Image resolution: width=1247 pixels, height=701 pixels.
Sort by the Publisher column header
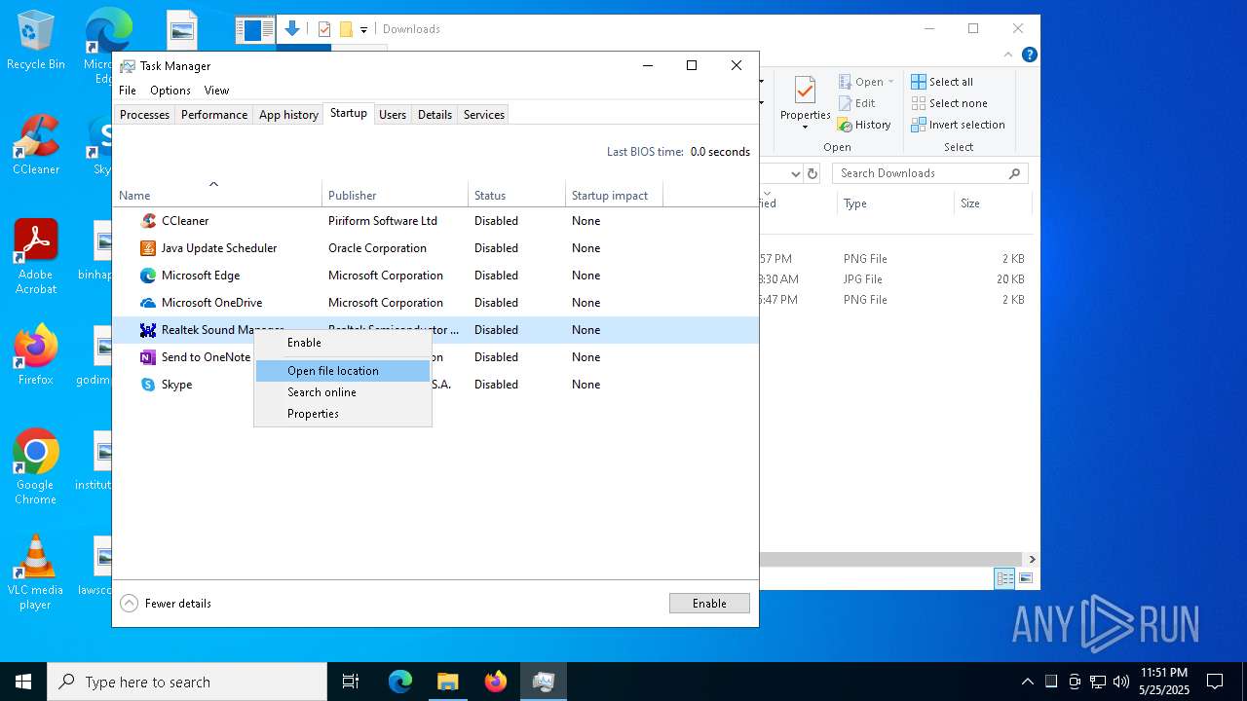click(x=396, y=196)
